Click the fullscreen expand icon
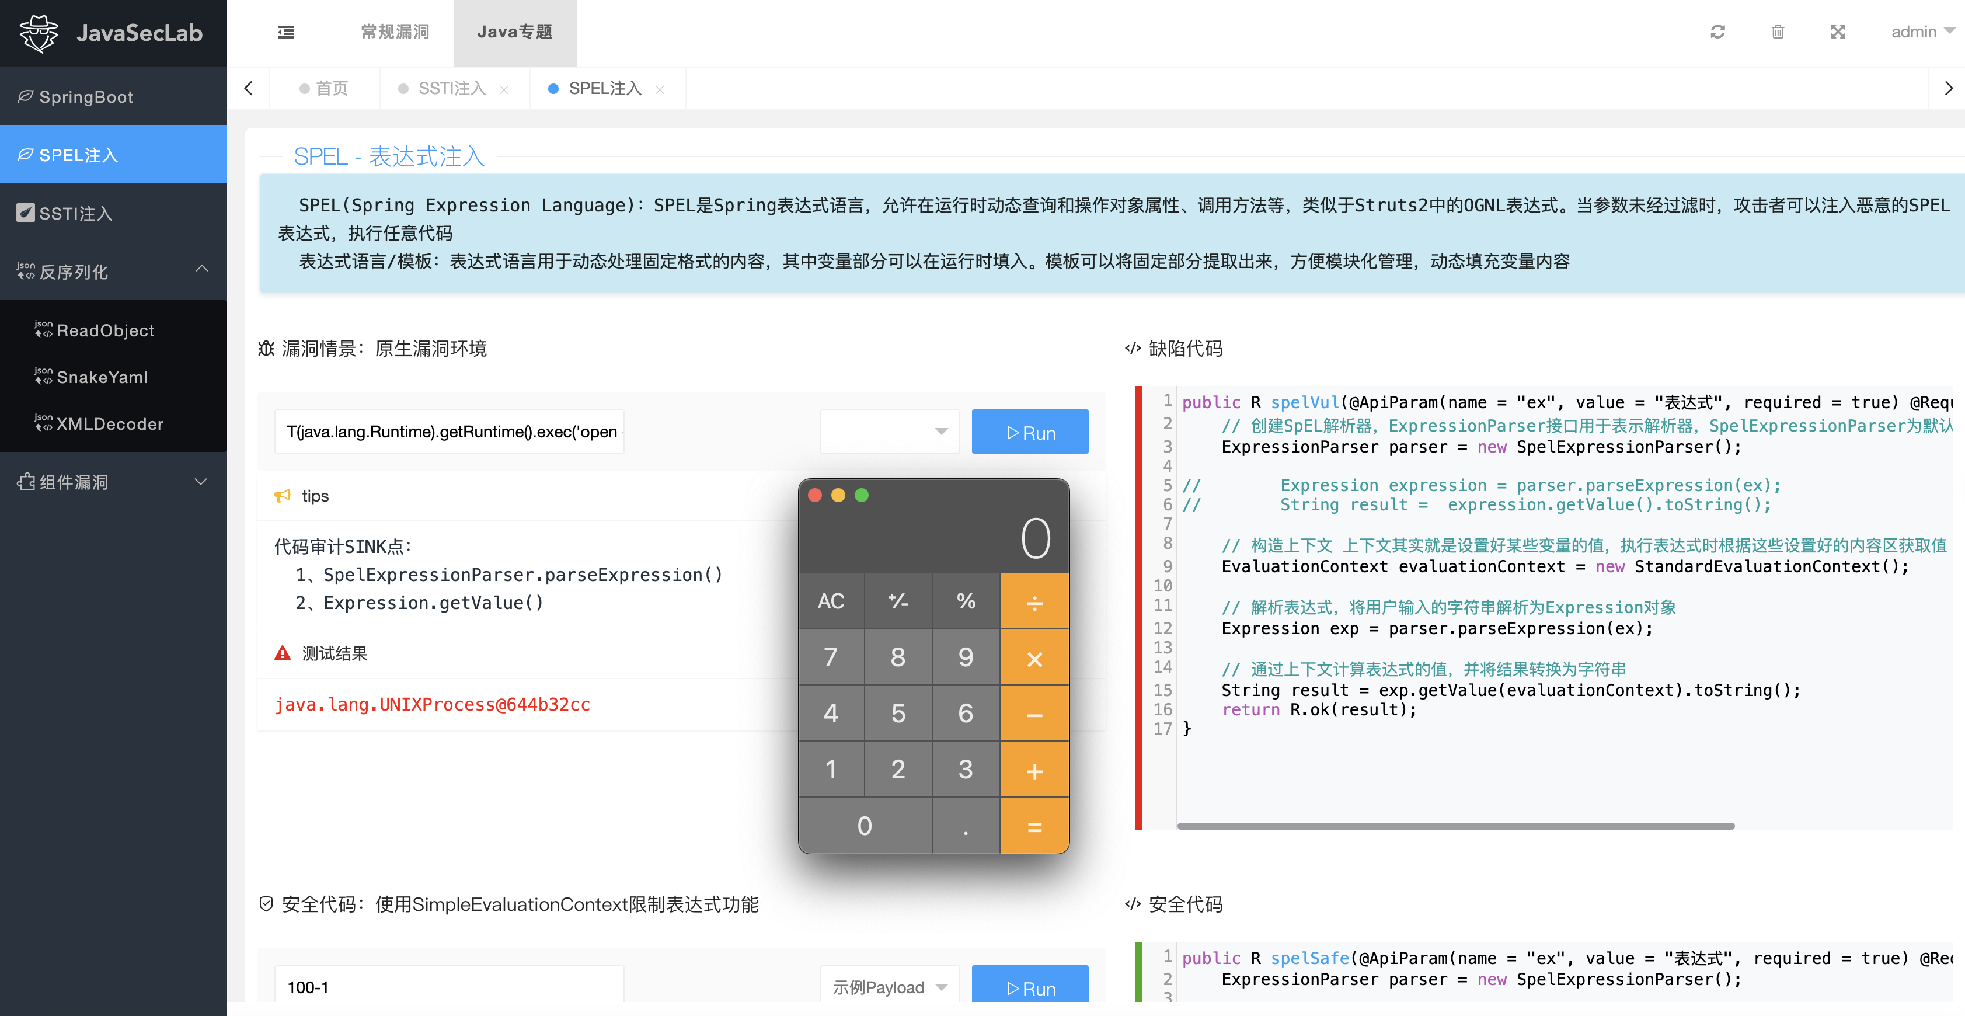Screen dimensions: 1965x1016 (x=1838, y=32)
